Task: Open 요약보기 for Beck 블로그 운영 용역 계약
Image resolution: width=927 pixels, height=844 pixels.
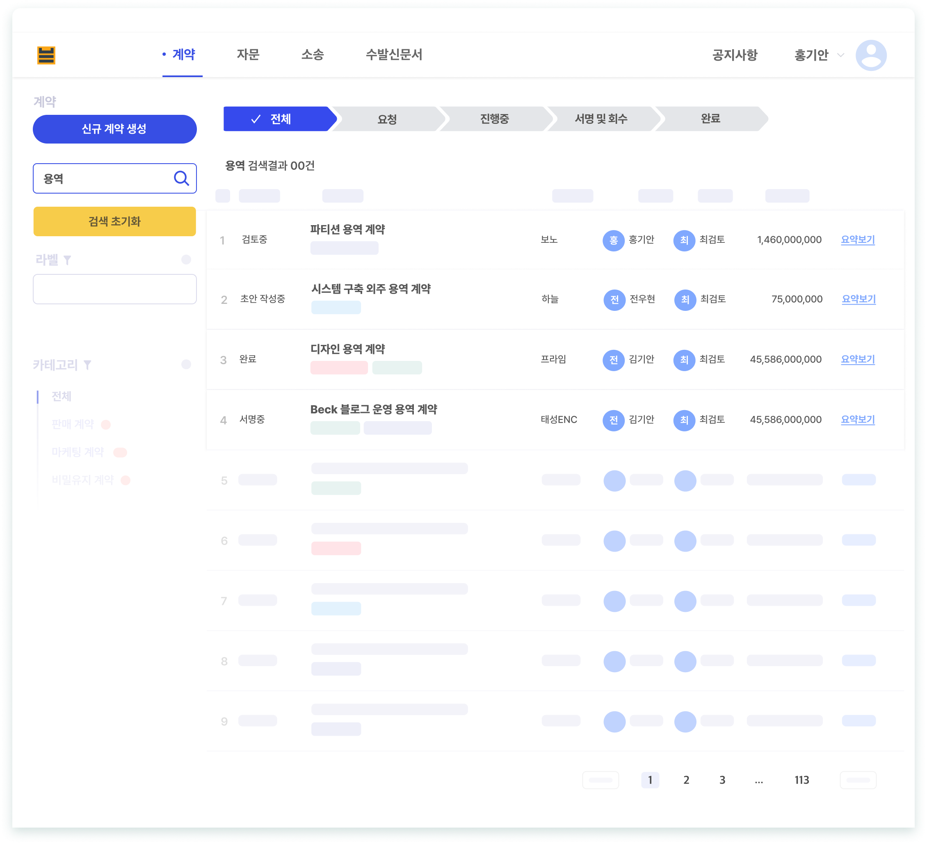Action: (x=858, y=420)
